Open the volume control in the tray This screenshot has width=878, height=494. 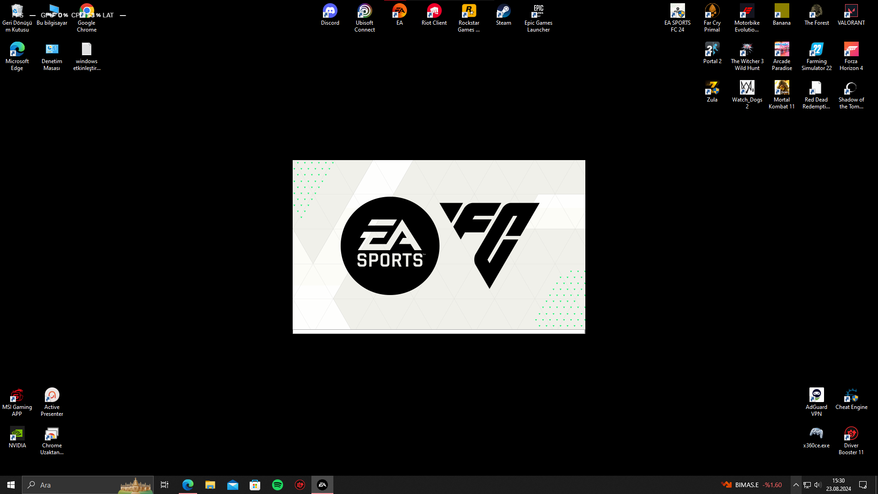click(x=818, y=485)
